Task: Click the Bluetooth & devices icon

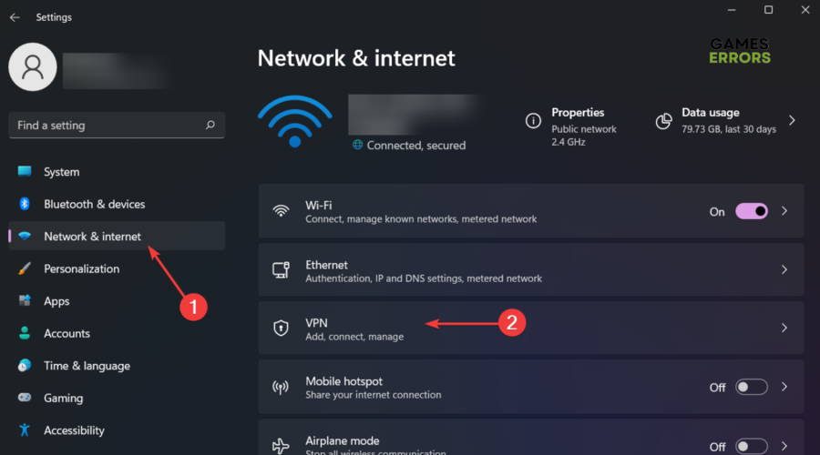Action: point(25,204)
